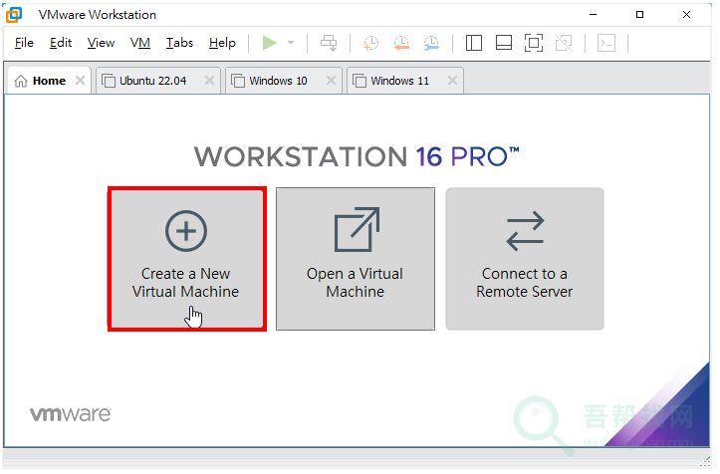
Task: Toggle the library sidebar panel icon
Action: [473, 43]
